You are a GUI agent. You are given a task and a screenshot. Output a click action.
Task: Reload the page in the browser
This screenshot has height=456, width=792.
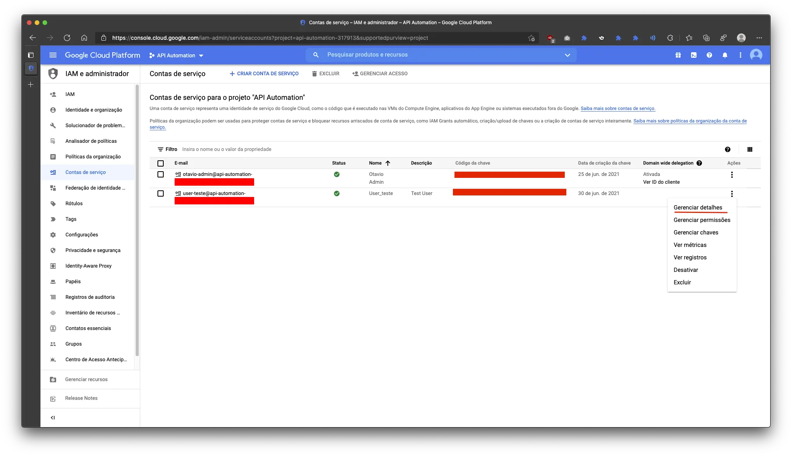point(67,38)
